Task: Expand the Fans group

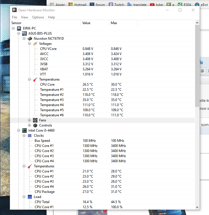Action: tap(29, 120)
